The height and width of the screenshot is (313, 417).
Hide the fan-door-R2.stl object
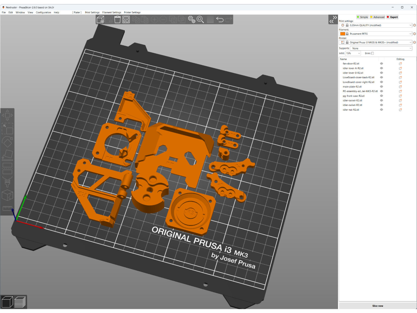point(381,64)
